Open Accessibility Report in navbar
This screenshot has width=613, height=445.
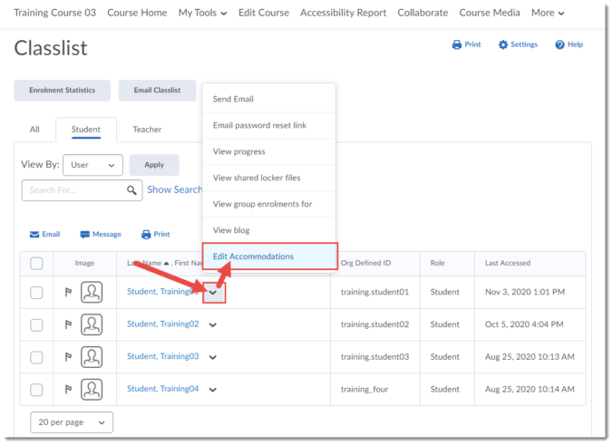click(x=344, y=13)
